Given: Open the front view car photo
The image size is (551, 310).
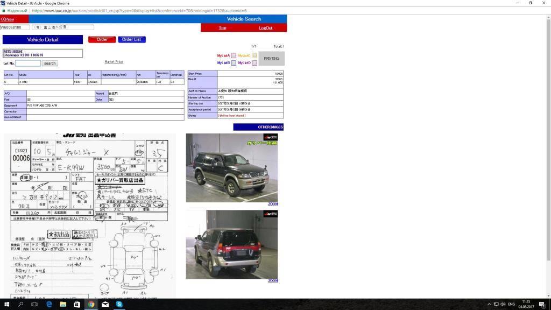Looking at the screenshot, I should click(x=231, y=168).
